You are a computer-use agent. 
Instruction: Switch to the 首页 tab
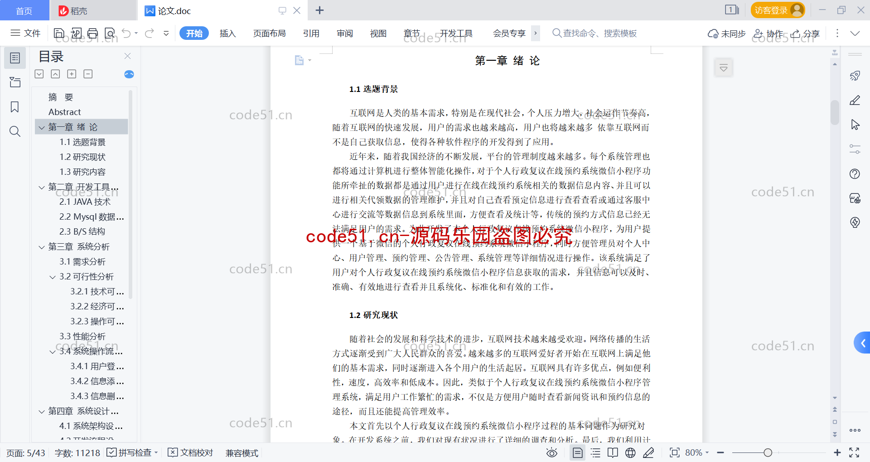[x=24, y=10]
